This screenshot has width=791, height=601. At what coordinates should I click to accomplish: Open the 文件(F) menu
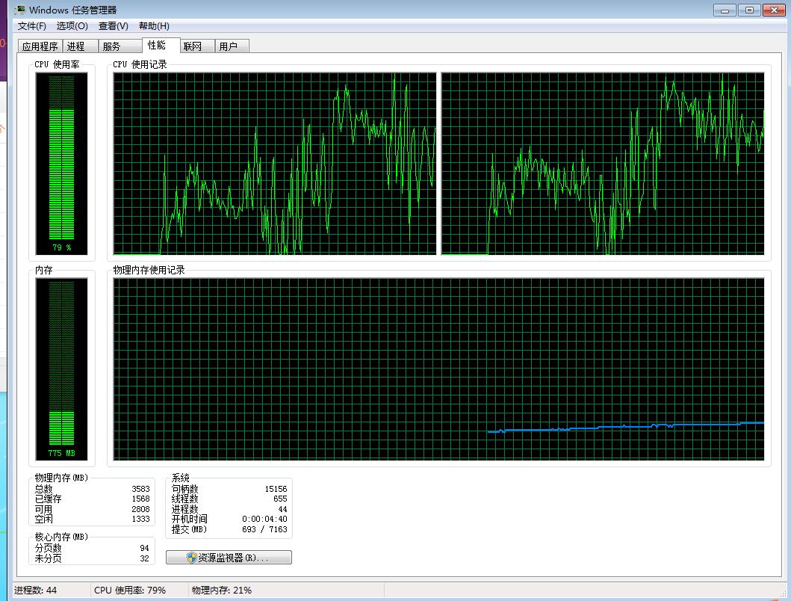(x=32, y=26)
